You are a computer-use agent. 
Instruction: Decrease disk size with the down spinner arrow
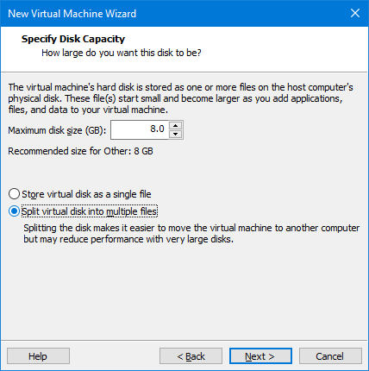(x=175, y=134)
